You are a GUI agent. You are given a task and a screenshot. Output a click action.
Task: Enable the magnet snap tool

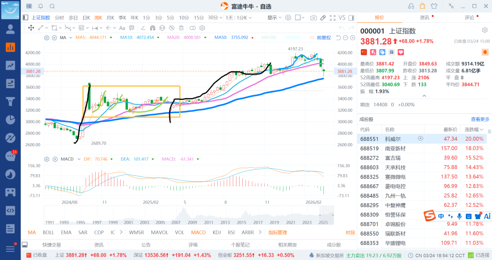pyautogui.click(x=153, y=28)
